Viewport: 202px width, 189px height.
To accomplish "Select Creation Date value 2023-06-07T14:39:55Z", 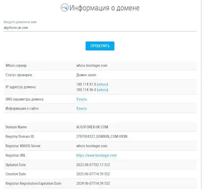I will pos(93,174).
